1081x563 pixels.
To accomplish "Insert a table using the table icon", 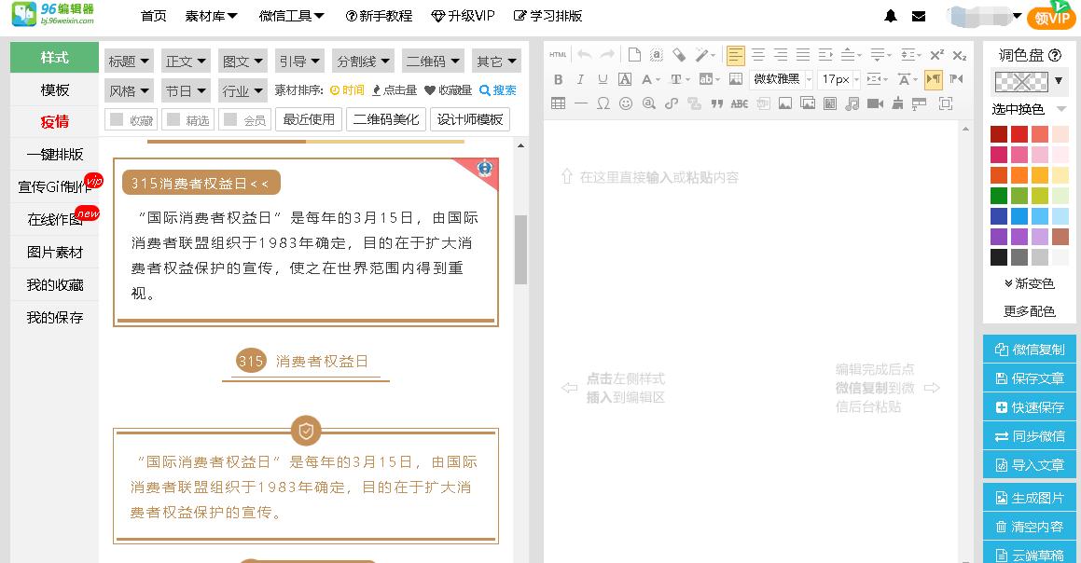I will (559, 103).
